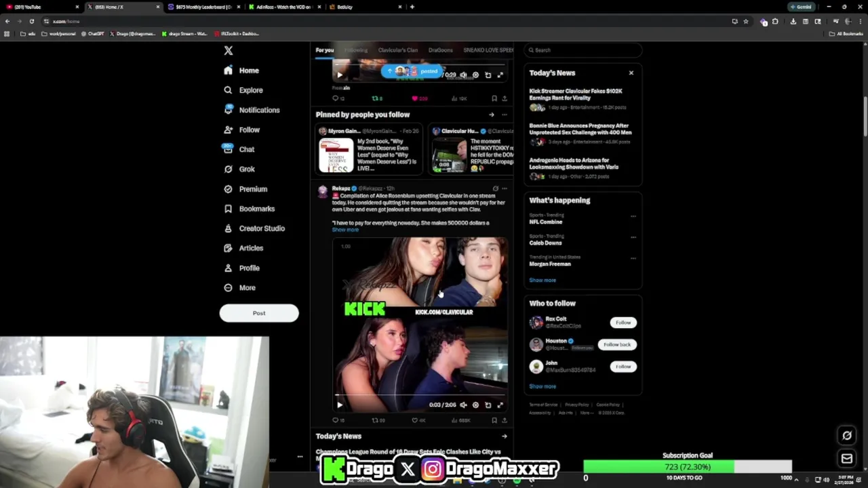Image resolution: width=868 pixels, height=488 pixels.
Task: Open Creator Studio in the sidebar
Action: [254, 228]
